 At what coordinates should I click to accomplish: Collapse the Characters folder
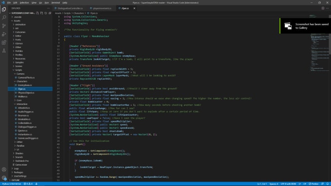22,81
